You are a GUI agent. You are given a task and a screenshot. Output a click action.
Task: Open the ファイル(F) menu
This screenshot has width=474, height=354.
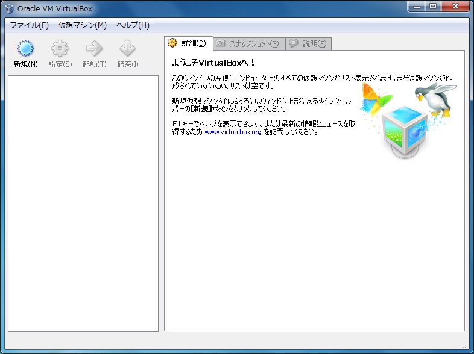pos(29,25)
